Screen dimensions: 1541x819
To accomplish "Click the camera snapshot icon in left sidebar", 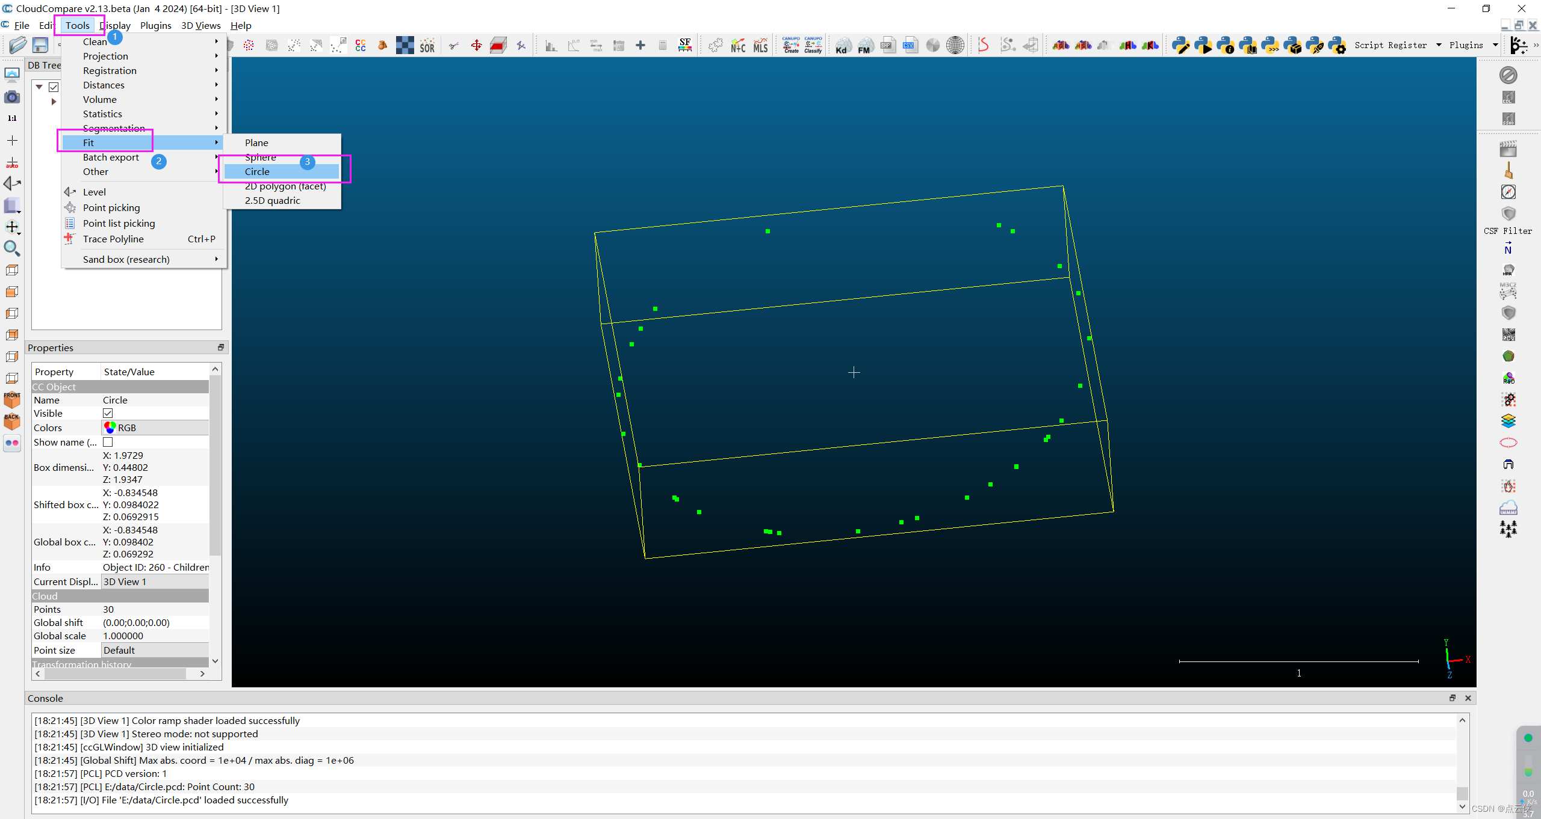I will click(x=12, y=97).
